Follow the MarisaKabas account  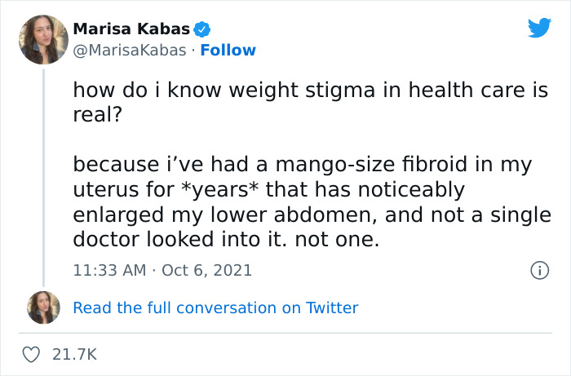[228, 51]
